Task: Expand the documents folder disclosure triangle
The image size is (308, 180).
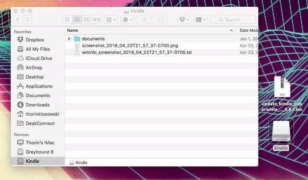Action: [69, 39]
